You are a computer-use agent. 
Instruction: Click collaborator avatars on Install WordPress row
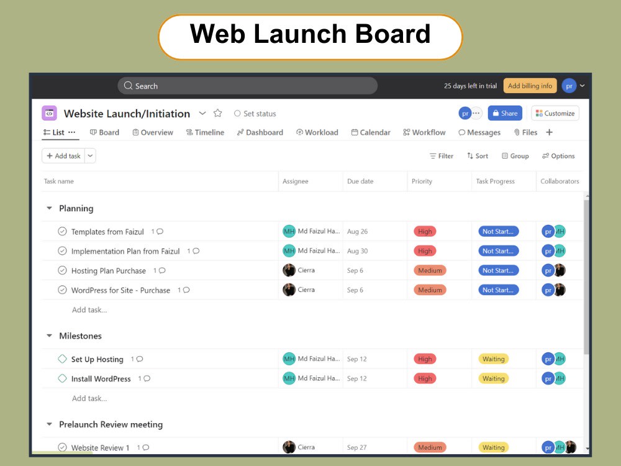tap(554, 378)
